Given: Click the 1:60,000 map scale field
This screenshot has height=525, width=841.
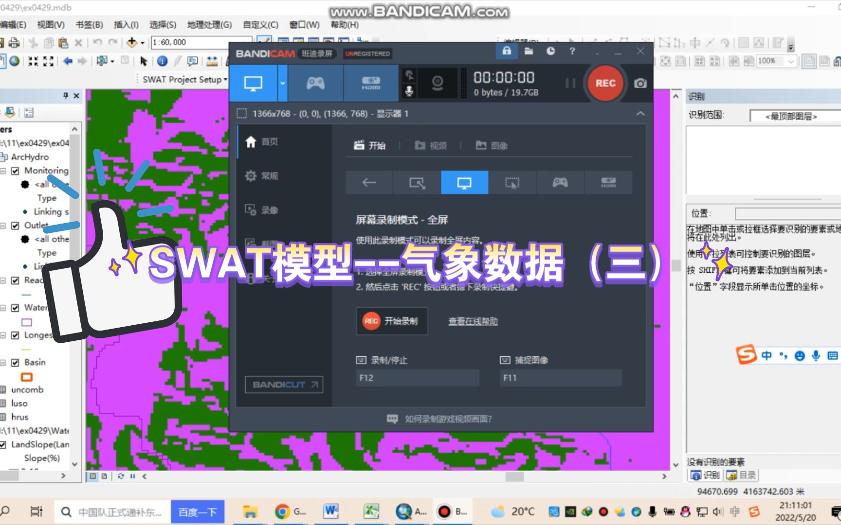Looking at the screenshot, I should (x=201, y=42).
